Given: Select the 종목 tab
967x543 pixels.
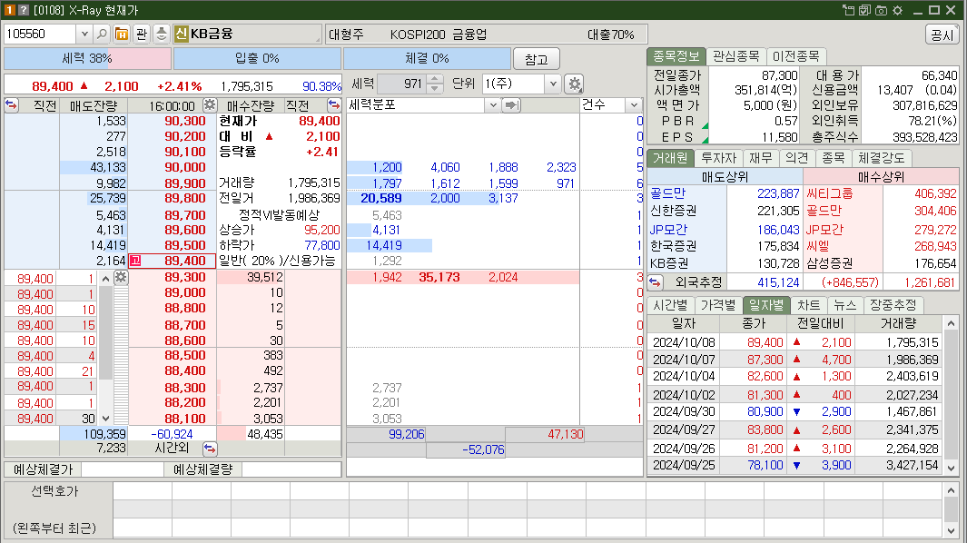Looking at the screenshot, I should [x=834, y=158].
